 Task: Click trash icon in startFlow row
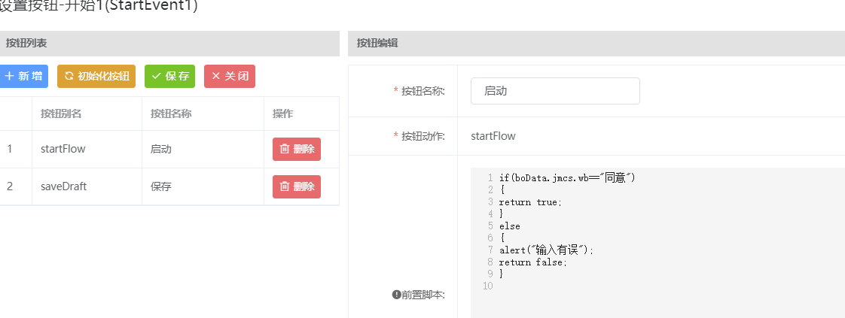pos(284,149)
